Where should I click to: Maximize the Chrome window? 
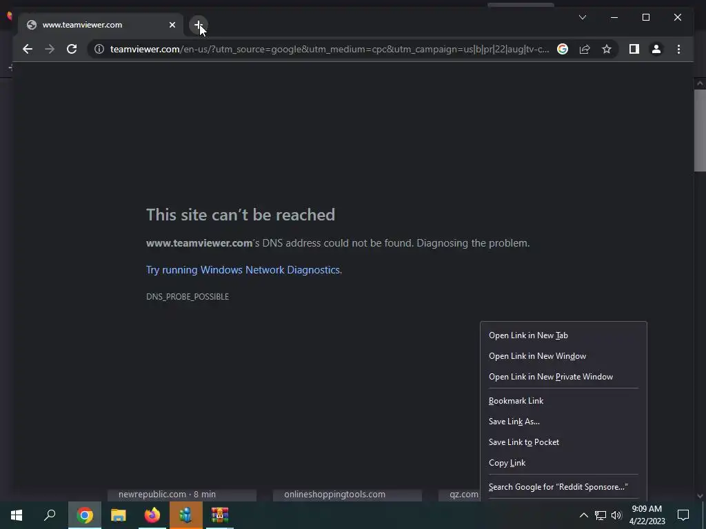[645, 17]
